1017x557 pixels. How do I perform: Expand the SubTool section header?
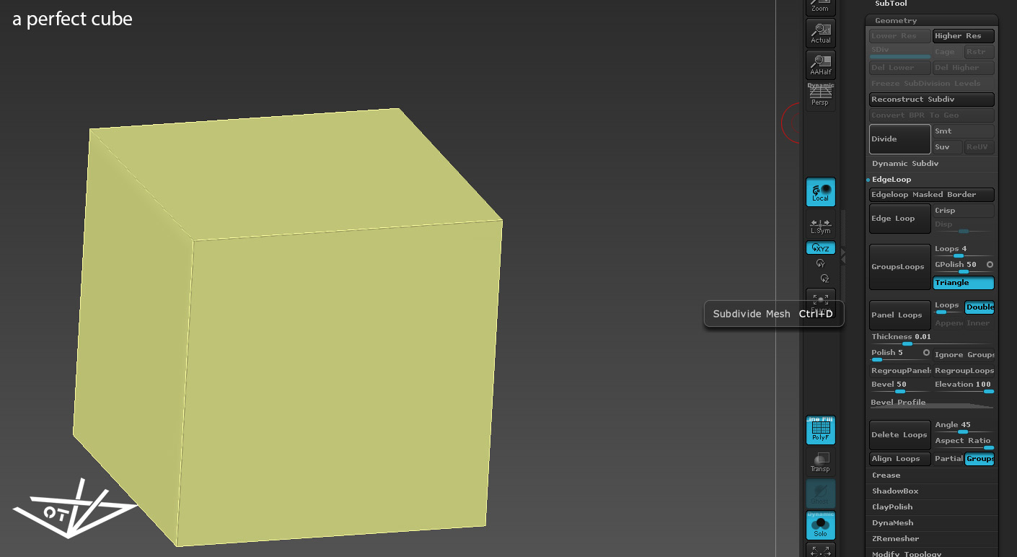pyautogui.click(x=891, y=4)
